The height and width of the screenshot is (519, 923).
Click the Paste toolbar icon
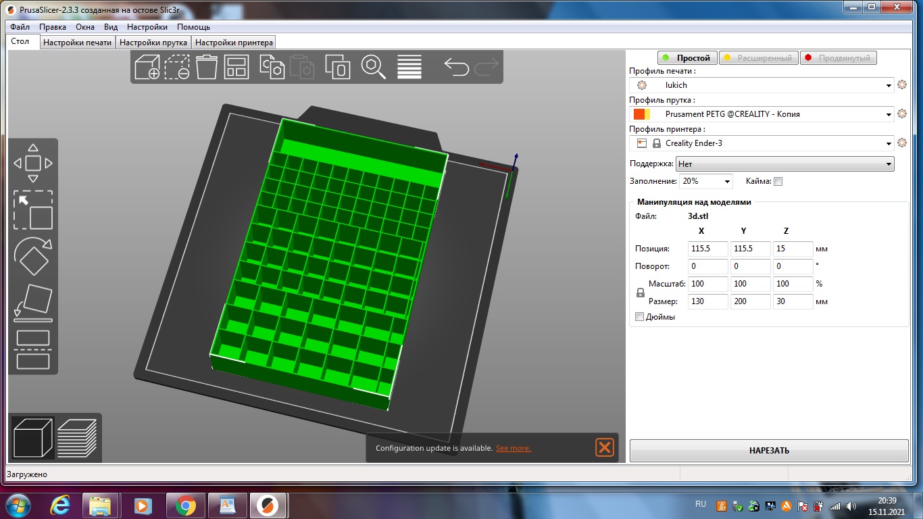tap(303, 67)
